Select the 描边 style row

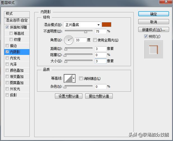[x=17, y=46]
